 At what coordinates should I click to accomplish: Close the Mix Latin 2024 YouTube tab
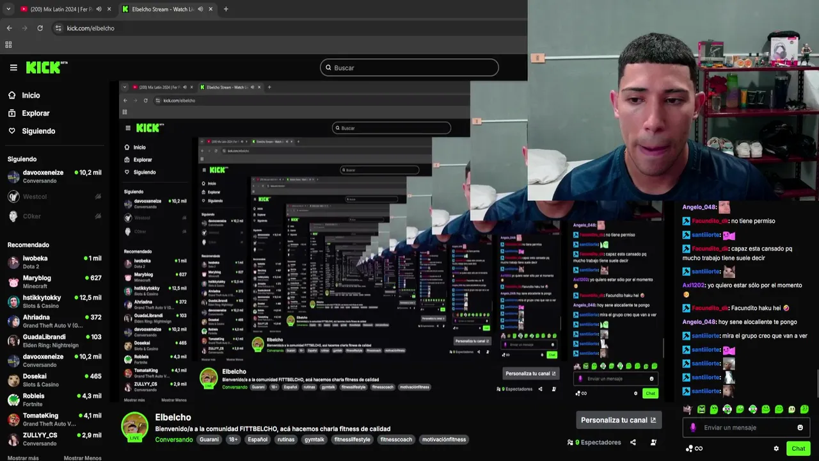coord(109,9)
